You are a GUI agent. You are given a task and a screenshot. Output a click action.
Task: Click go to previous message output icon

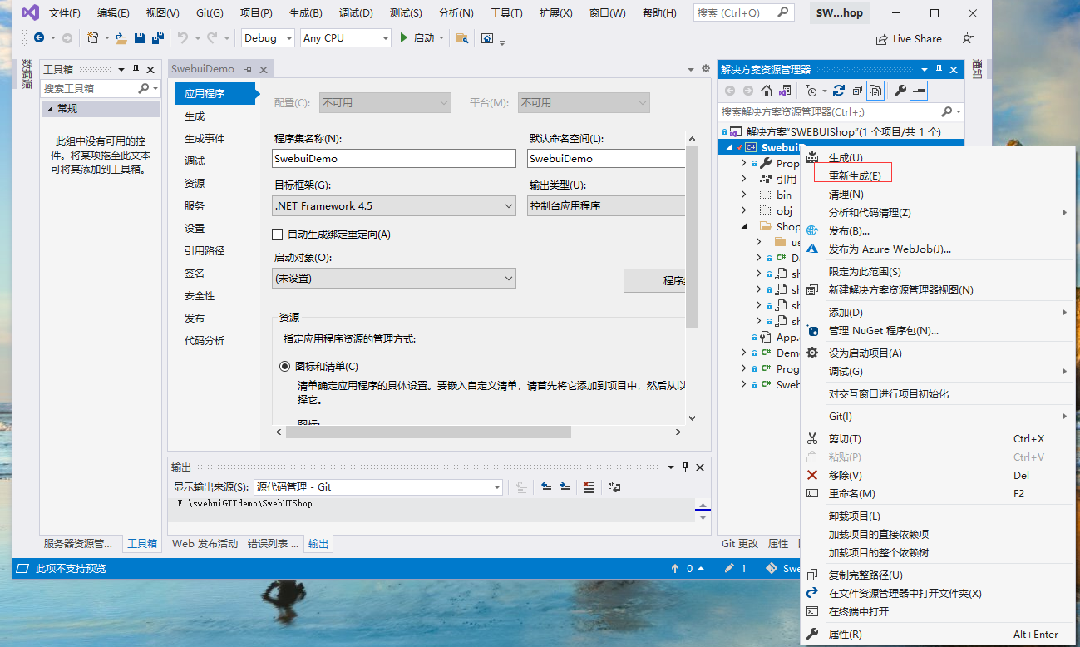[x=546, y=487]
